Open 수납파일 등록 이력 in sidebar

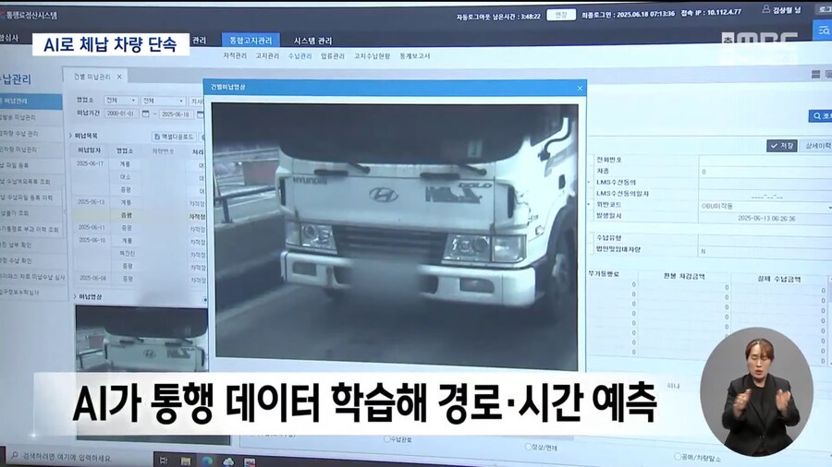(31, 198)
